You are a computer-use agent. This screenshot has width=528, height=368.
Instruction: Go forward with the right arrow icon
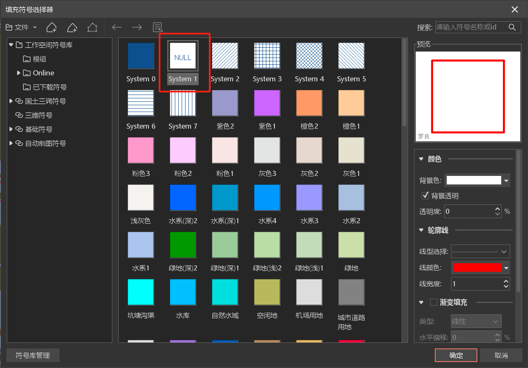(137, 27)
